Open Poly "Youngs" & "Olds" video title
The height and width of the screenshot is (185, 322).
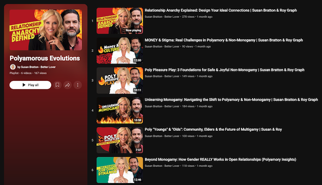(x=213, y=129)
